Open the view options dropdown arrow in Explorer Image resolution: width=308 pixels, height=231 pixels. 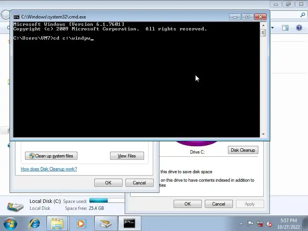[x=273, y=28]
